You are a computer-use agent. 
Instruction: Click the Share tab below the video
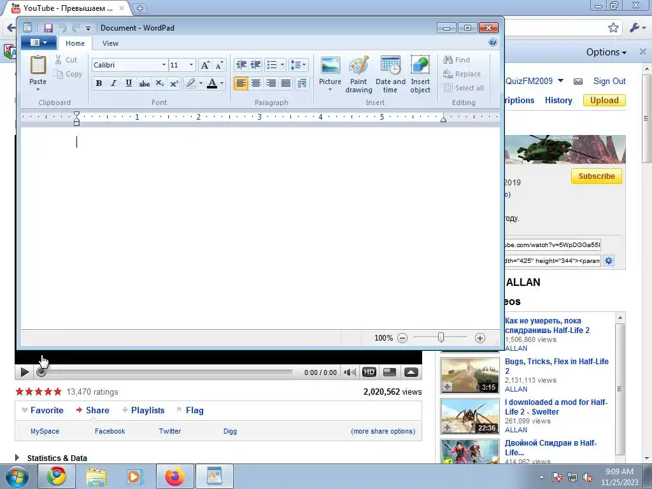coord(93,411)
